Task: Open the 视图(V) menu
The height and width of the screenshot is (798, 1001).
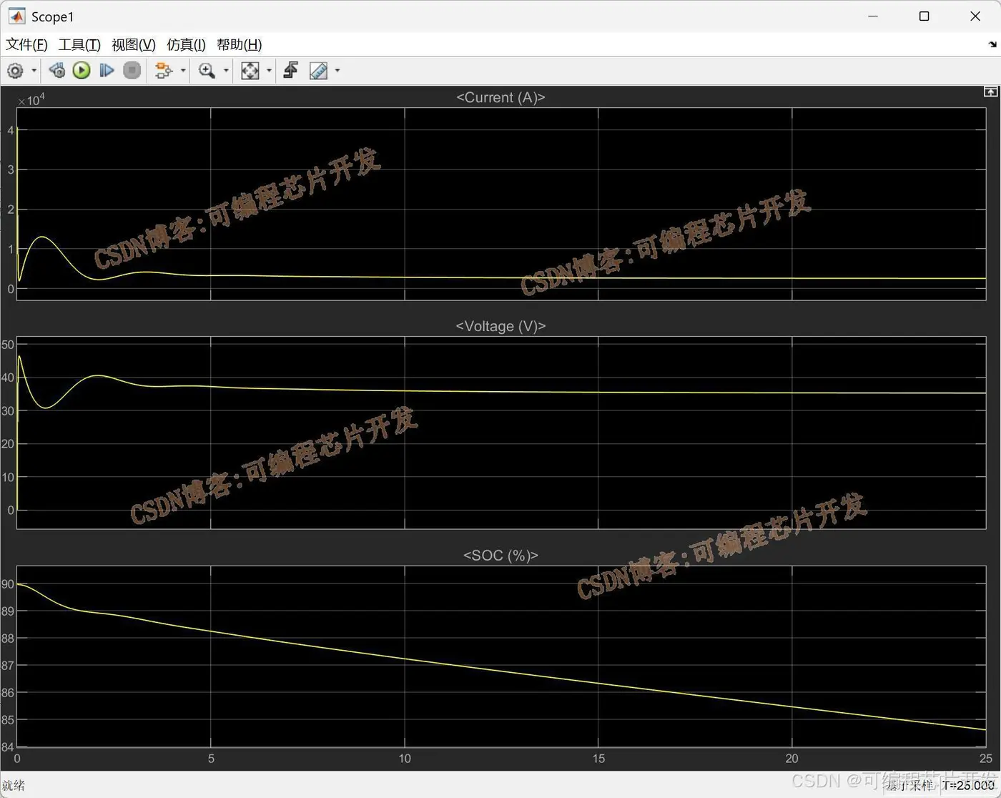Action: point(134,44)
